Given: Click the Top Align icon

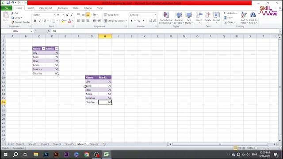Looking at the screenshot, I should pyautogui.click(x=78, y=15).
